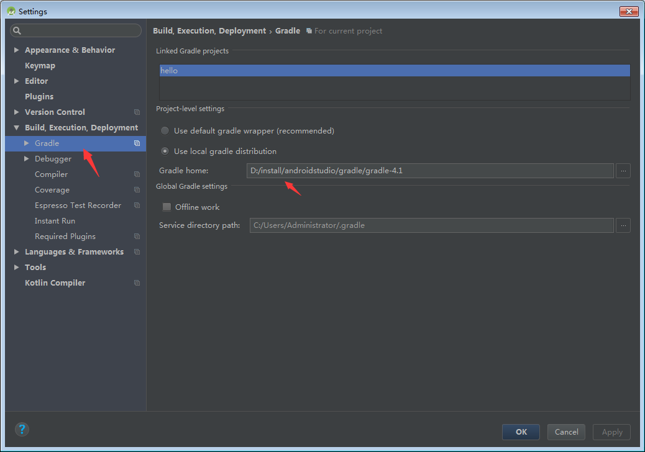
Task: Select 'Use default gradle wrapper' option
Action: click(165, 130)
